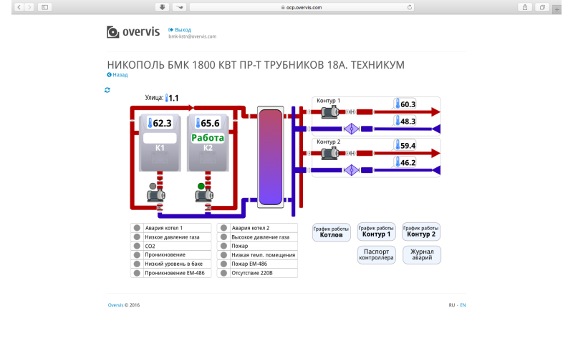The image size is (573, 343).
Task: Open График работы Контур 1
Action: tap(376, 232)
